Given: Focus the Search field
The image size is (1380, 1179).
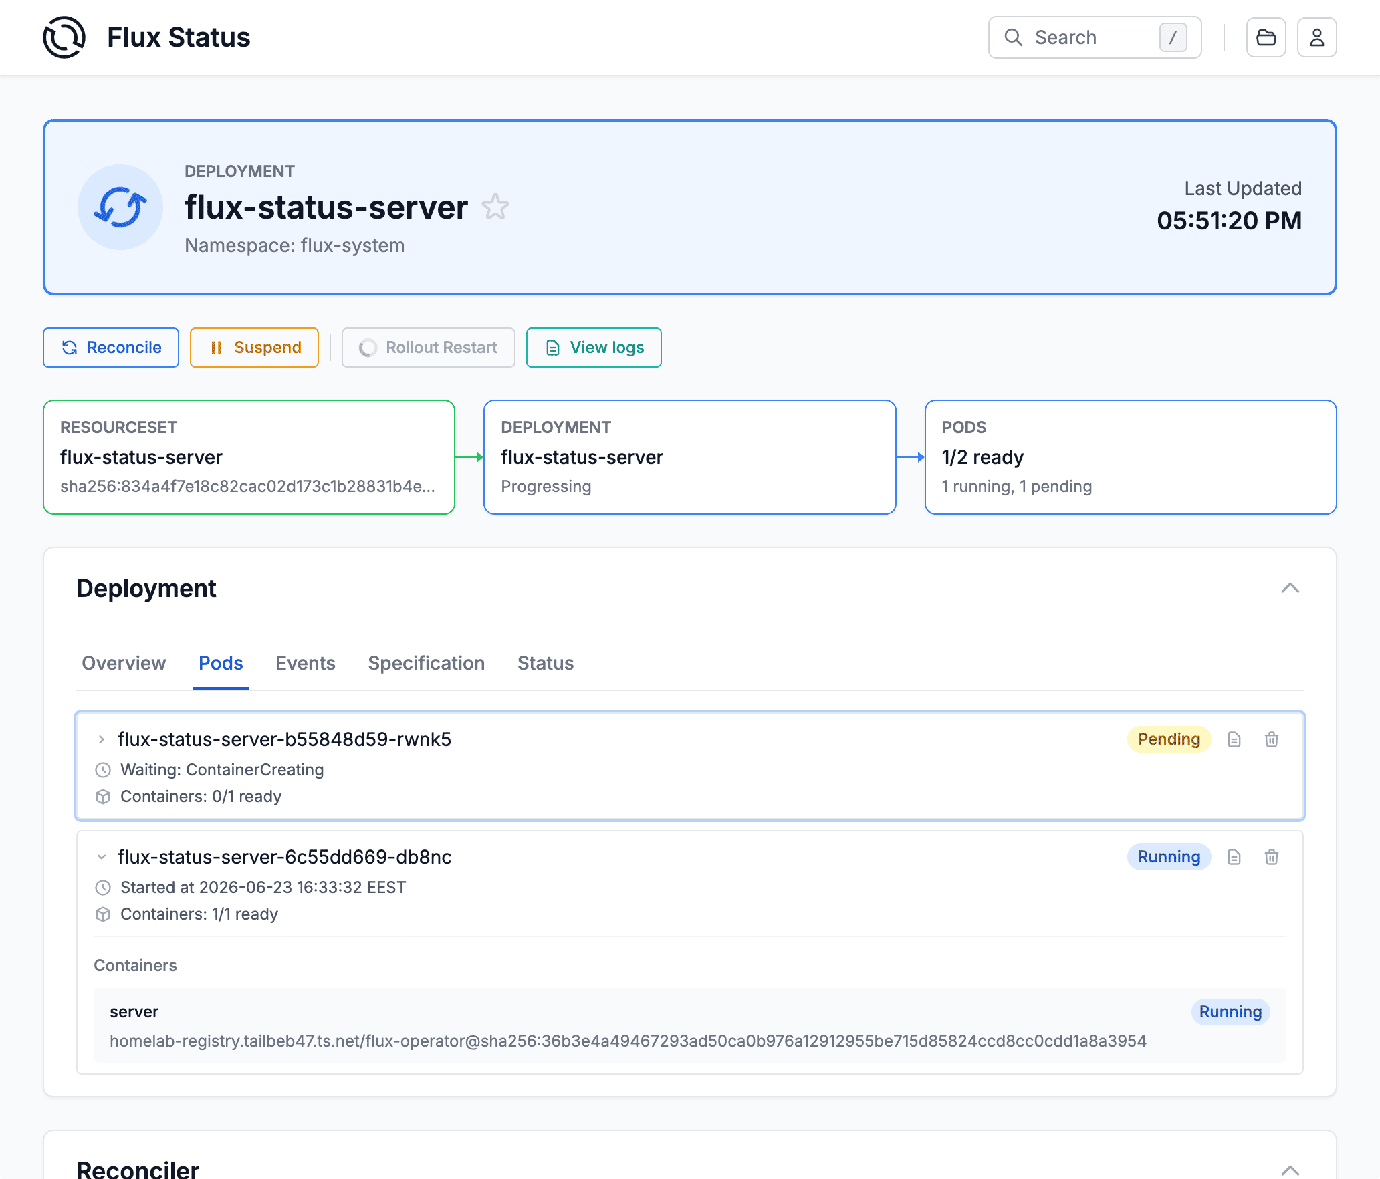Looking at the screenshot, I should pyautogui.click(x=1095, y=37).
